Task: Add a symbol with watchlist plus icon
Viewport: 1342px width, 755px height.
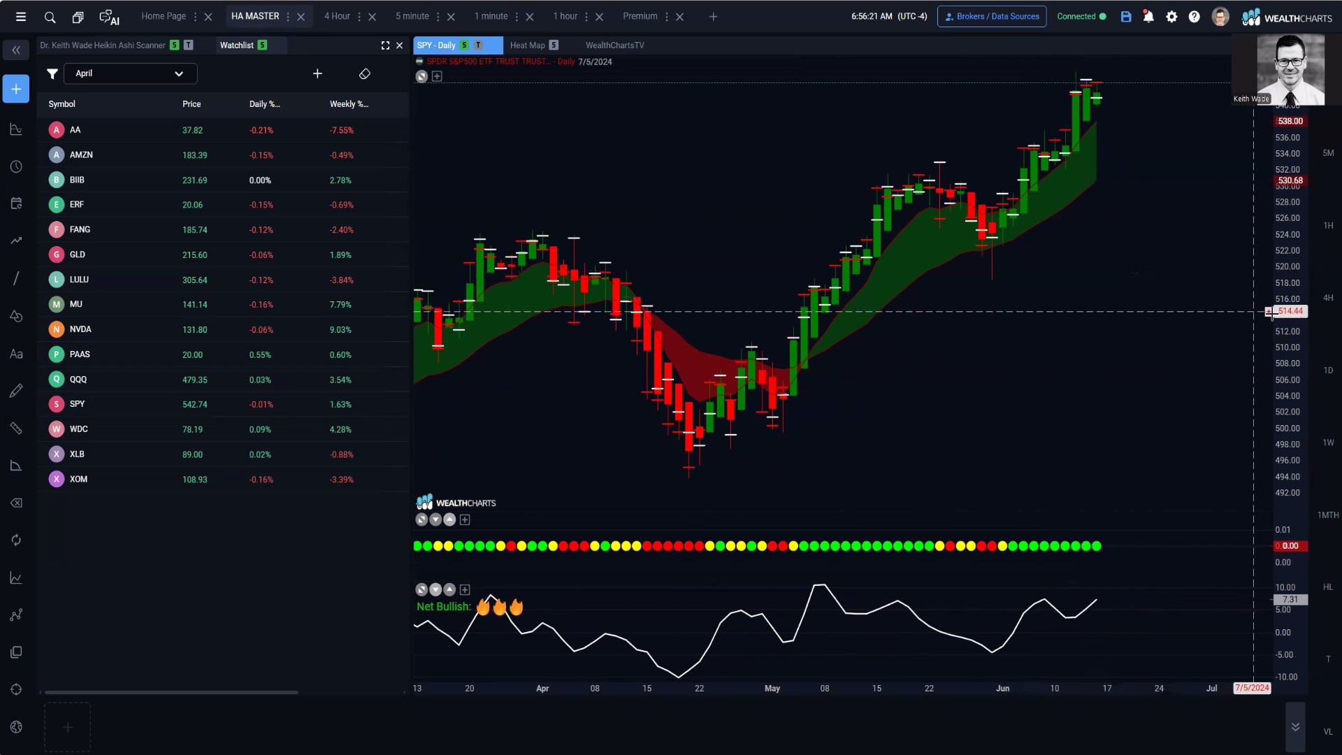Action: point(317,73)
